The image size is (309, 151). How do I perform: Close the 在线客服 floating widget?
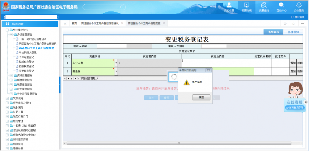(x=306, y=102)
